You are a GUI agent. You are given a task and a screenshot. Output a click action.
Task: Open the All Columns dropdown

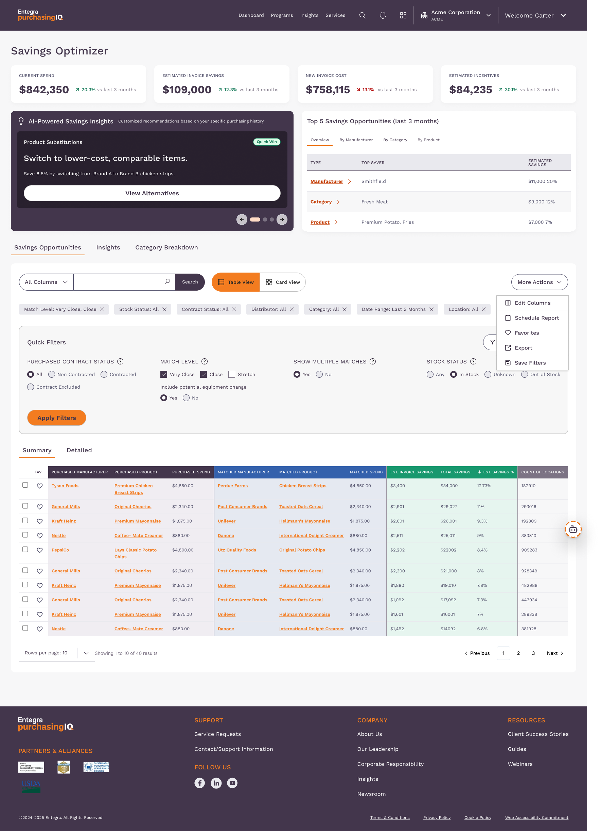coord(46,282)
